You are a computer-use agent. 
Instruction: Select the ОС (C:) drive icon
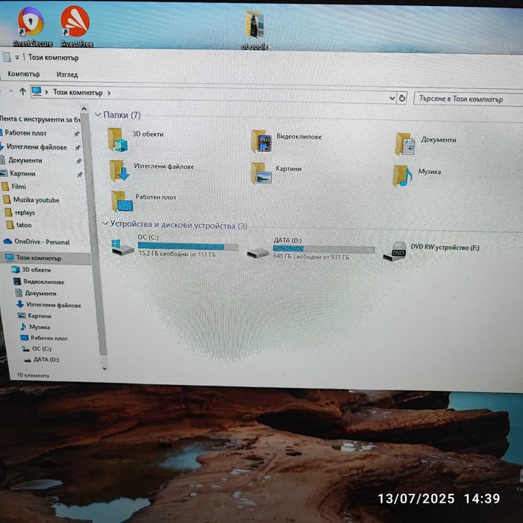122,247
